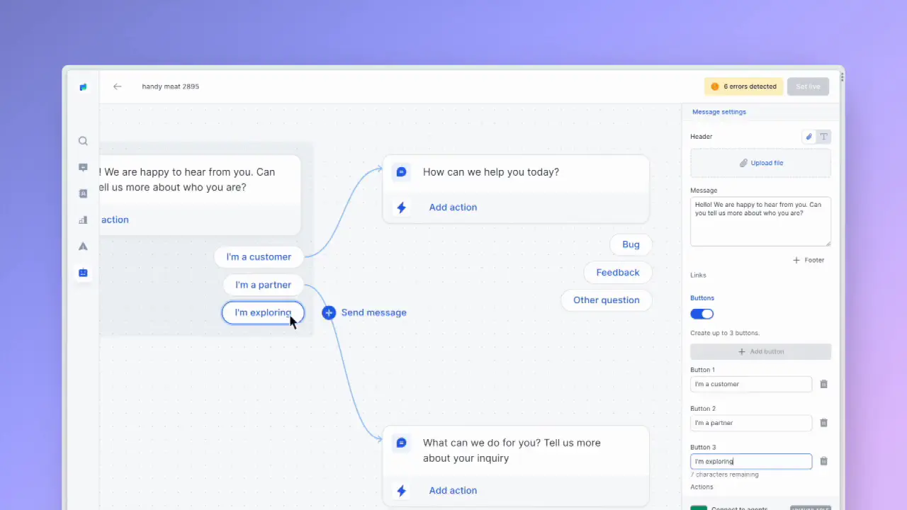Click 'How can we help you today?' message
This screenshot has width=907, height=510.
tap(491, 172)
